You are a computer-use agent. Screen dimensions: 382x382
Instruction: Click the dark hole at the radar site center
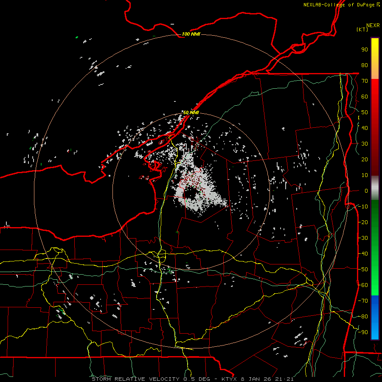click(x=191, y=194)
